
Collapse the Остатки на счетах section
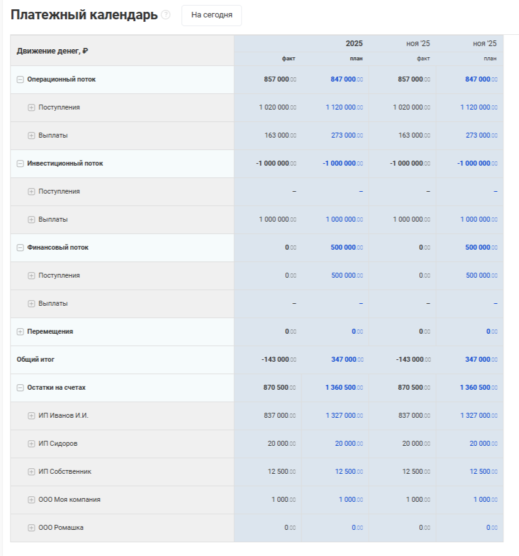click(x=20, y=388)
